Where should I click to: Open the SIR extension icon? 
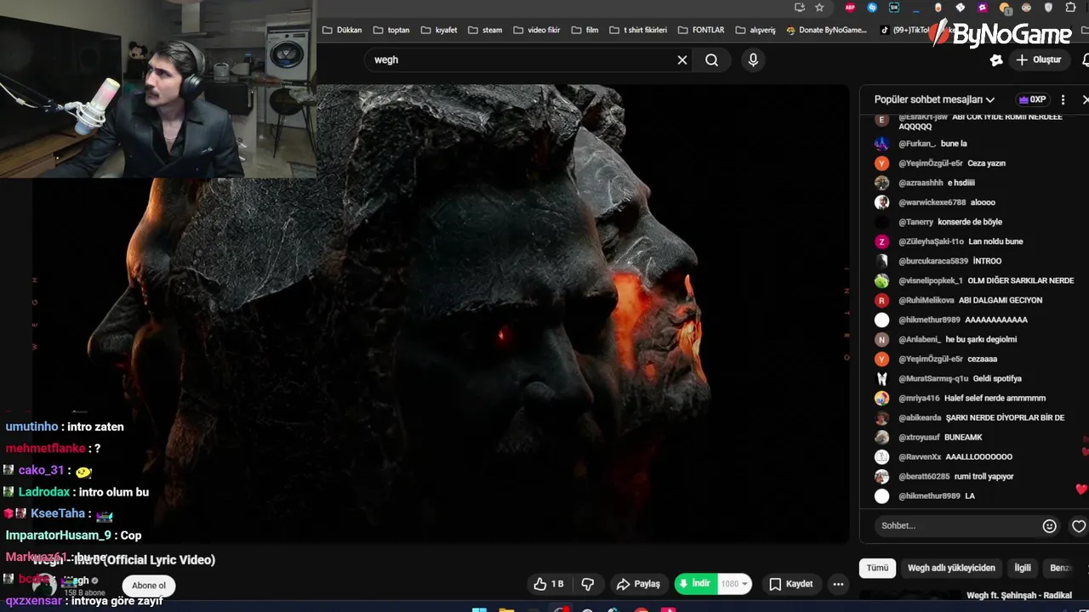coord(894,8)
